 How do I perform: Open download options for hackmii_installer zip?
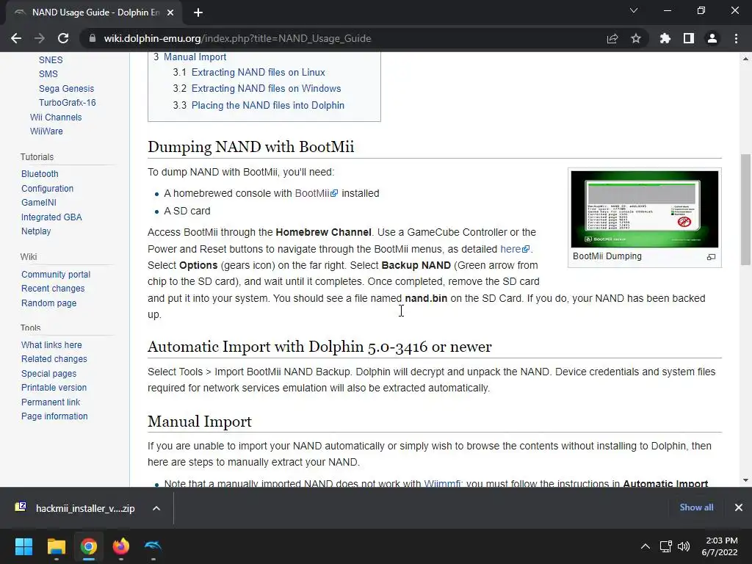[156, 508]
